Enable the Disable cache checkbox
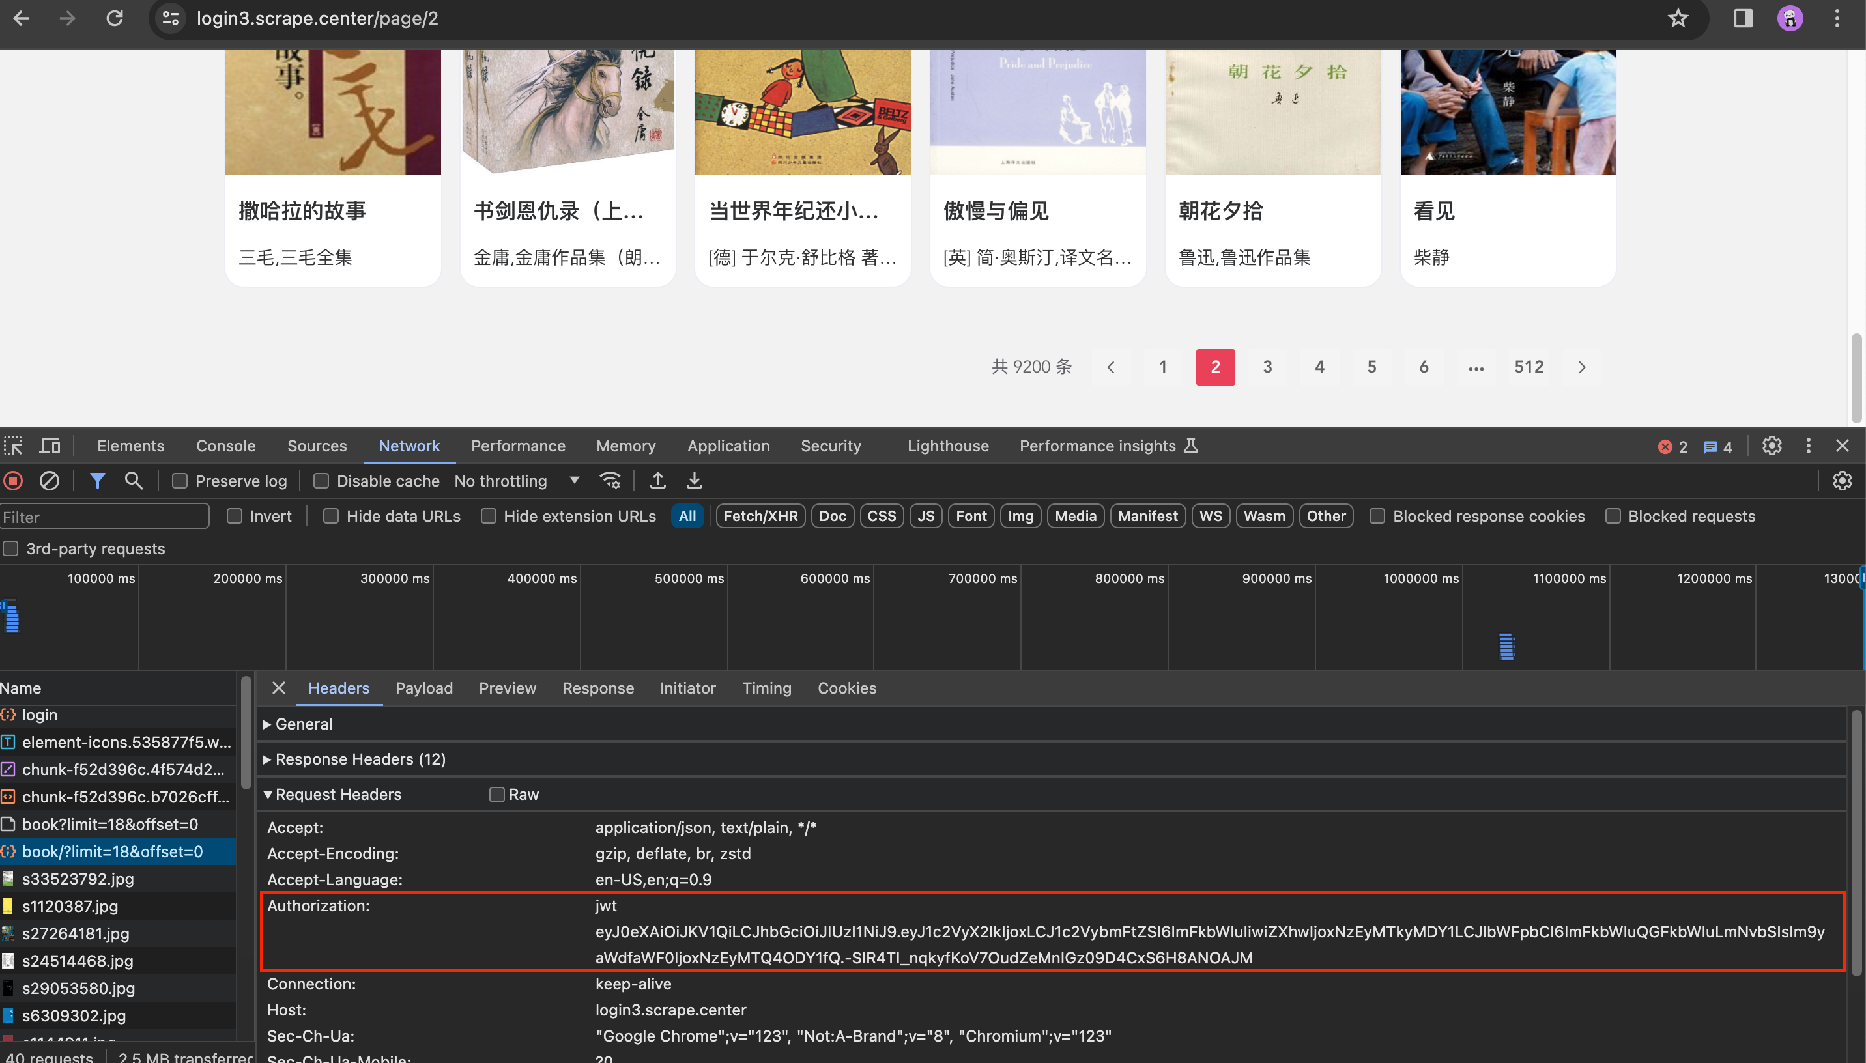1866x1063 pixels. click(x=321, y=481)
